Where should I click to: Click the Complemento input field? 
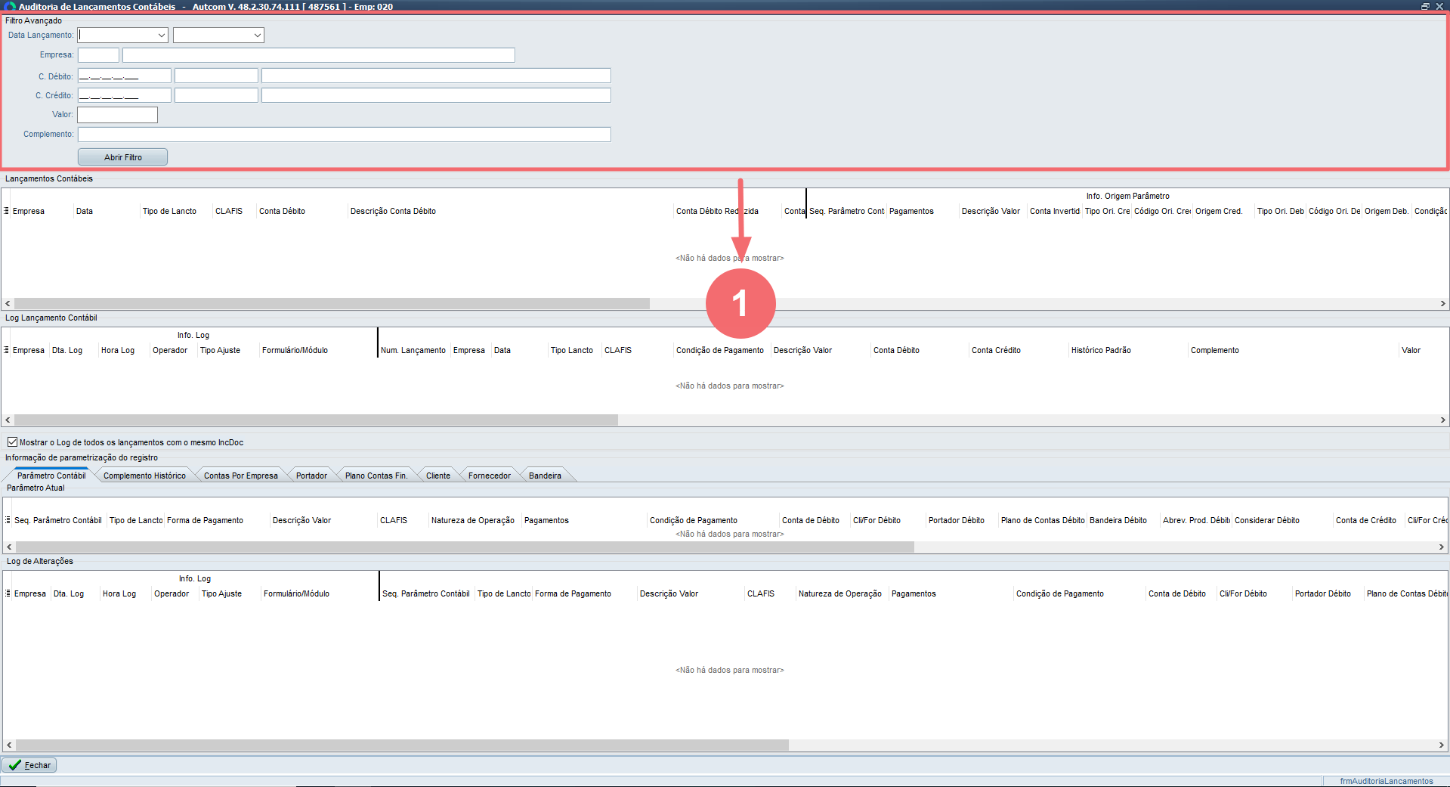(x=344, y=135)
